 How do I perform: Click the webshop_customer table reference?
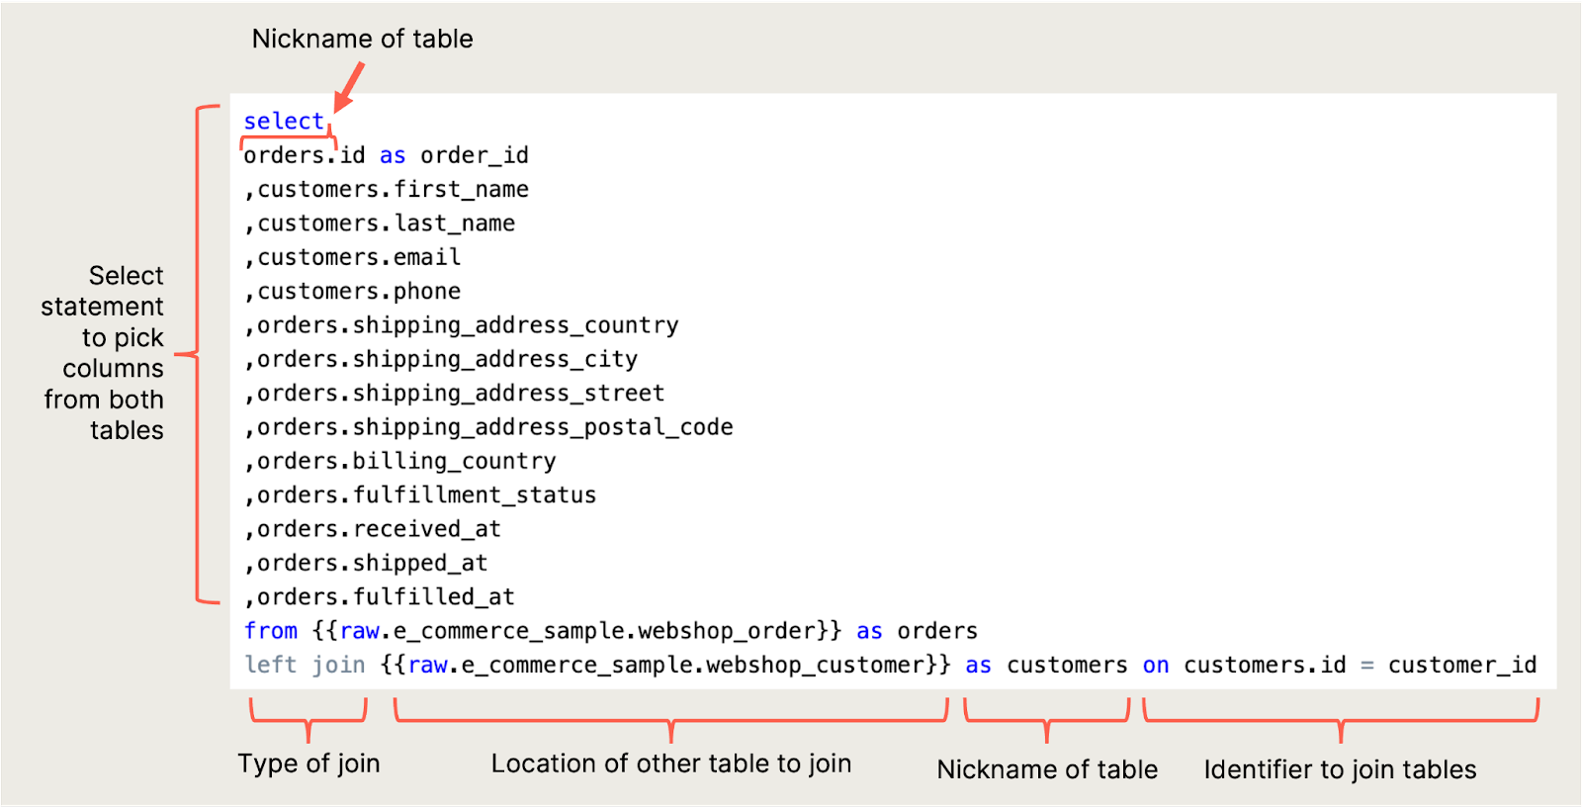tap(665, 665)
